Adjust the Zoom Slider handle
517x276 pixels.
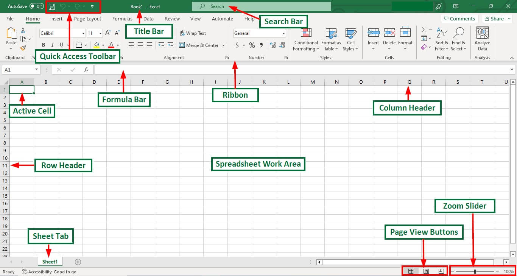[x=476, y=271]
